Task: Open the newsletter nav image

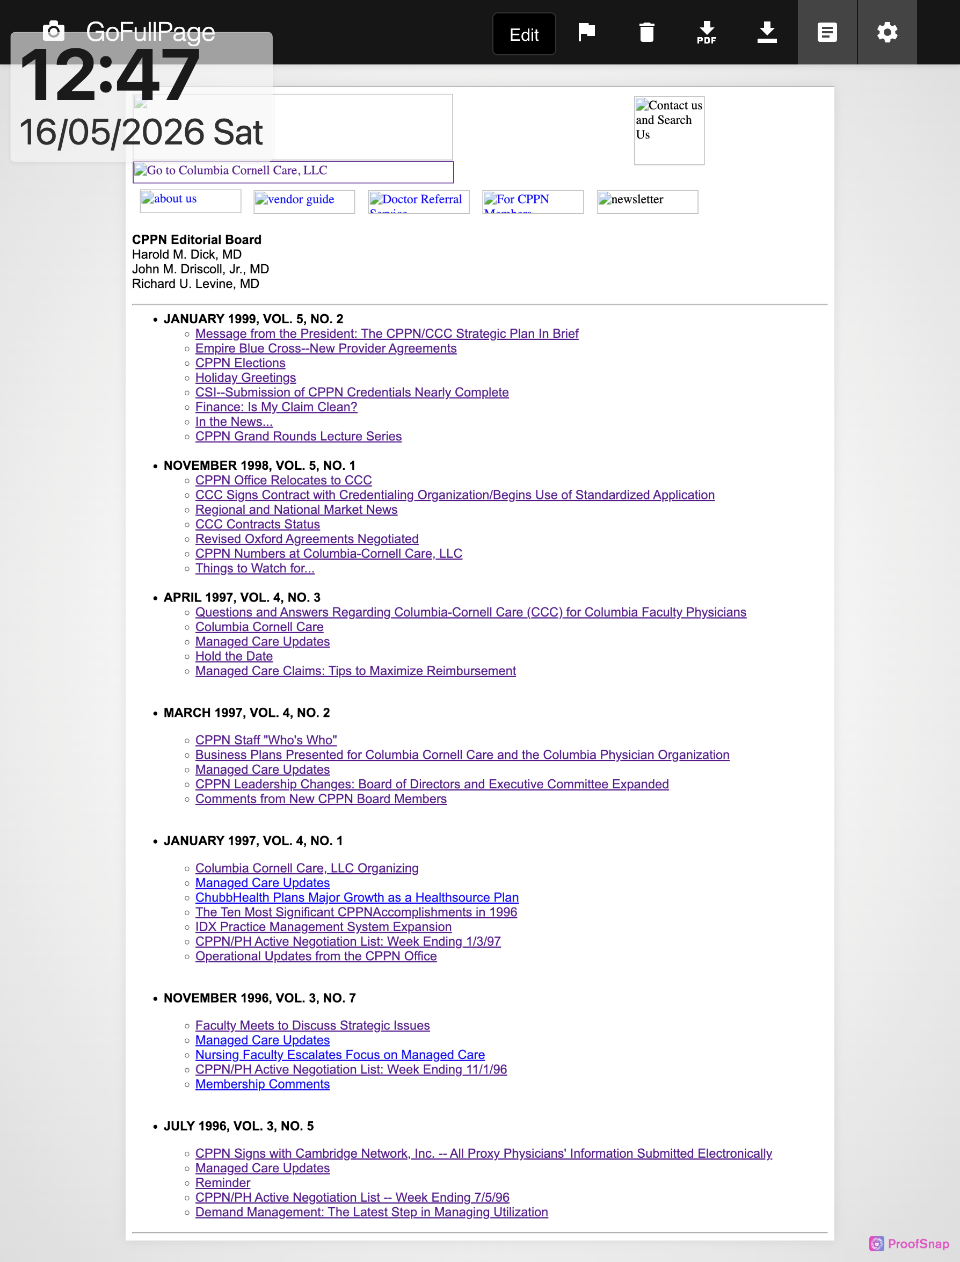Action: click(x=648, y=202)
